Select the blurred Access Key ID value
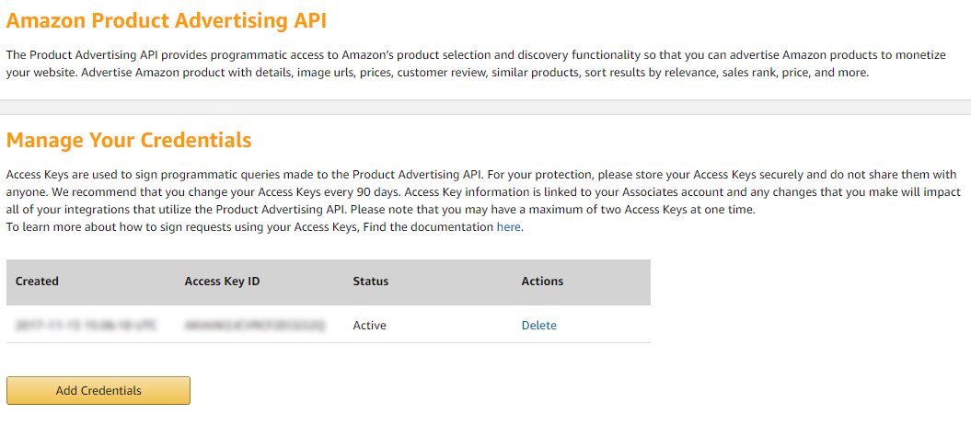This screenshot has height=437, width=971. [255, 325]
